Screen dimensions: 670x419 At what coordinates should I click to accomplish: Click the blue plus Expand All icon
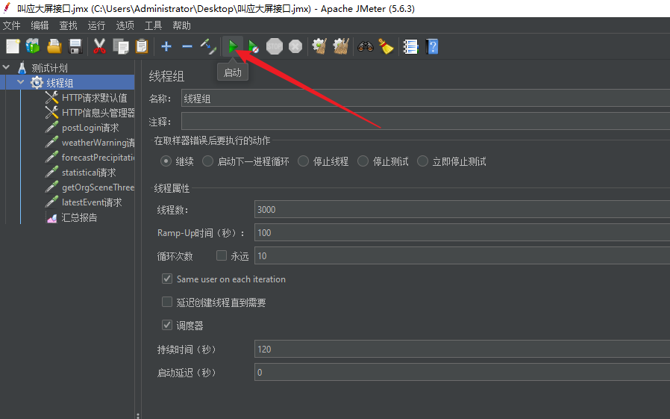coord(166,46)
